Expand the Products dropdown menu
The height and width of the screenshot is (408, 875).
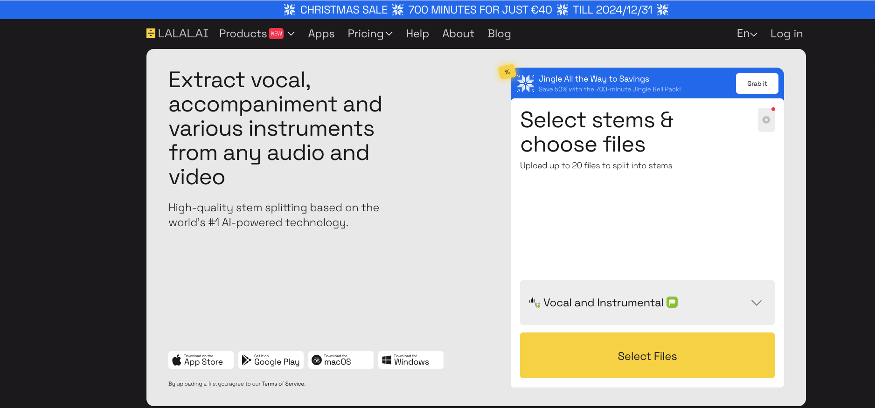tap(257, 34)
